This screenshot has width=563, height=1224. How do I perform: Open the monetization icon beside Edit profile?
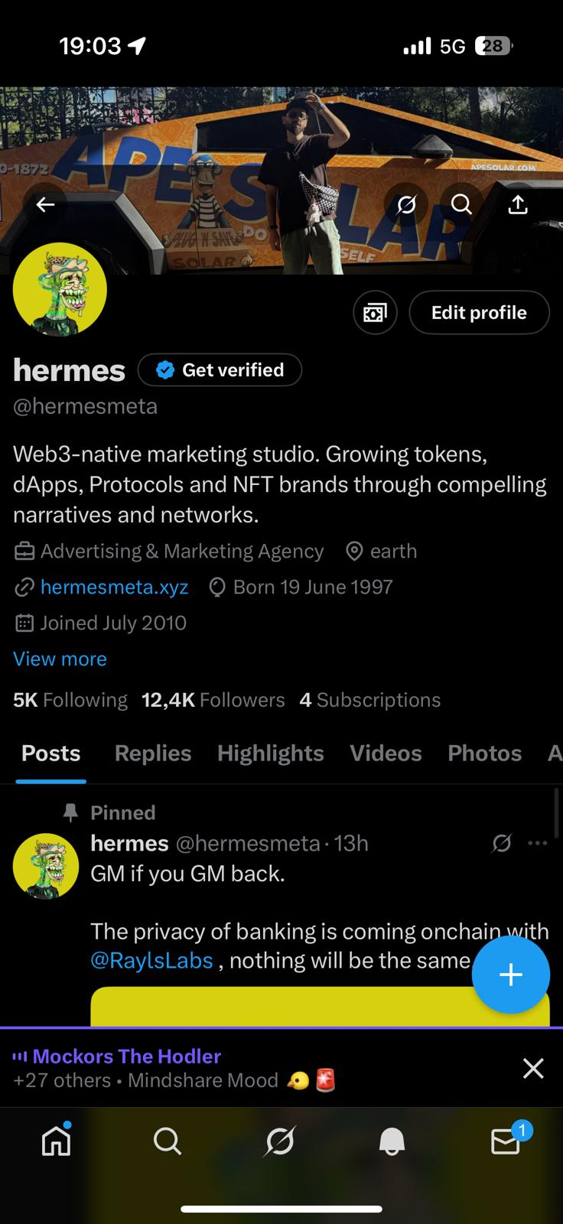click(x=375, y=312)
